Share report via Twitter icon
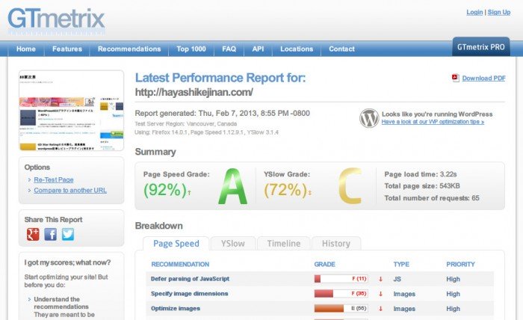This screenshot has height=320, width=523. tap(68, 234)
